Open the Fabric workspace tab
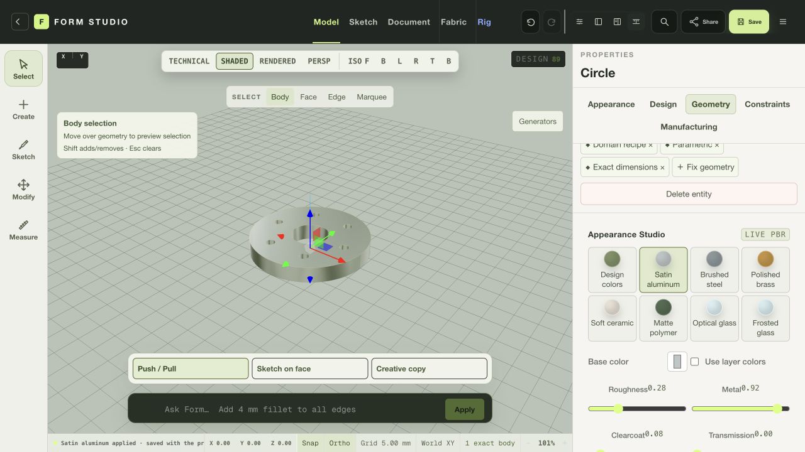 [x=453, y=22]
